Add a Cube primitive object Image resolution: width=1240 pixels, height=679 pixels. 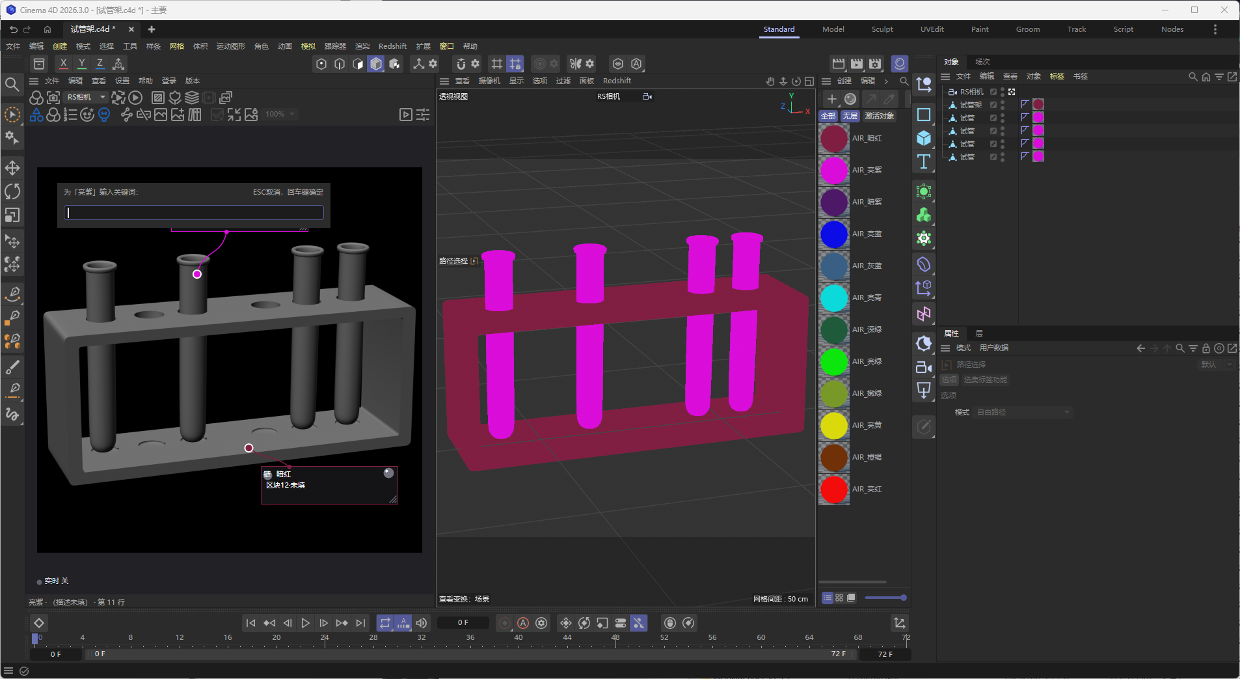[x=924, y=138]
